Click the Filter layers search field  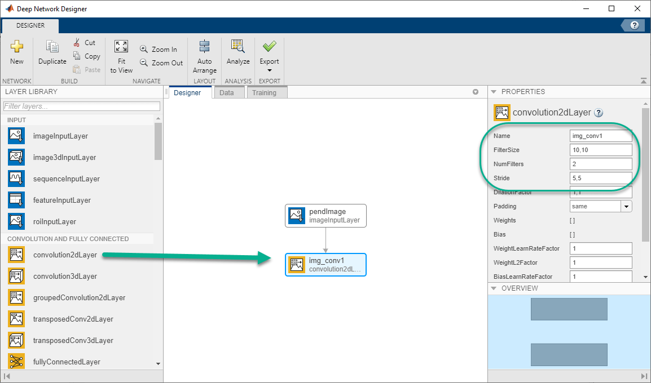[x=81, y=106]
